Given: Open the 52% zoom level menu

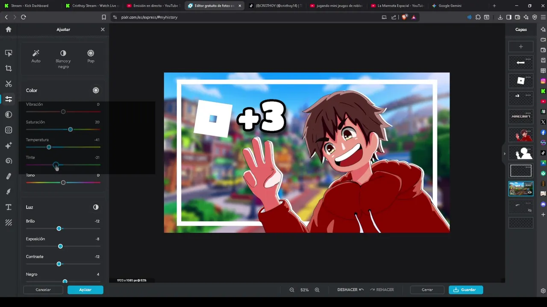Looking at the screenshot, I should tap(304, 290).
